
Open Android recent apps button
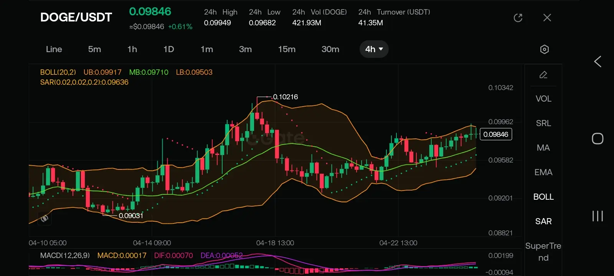point(597,216)
